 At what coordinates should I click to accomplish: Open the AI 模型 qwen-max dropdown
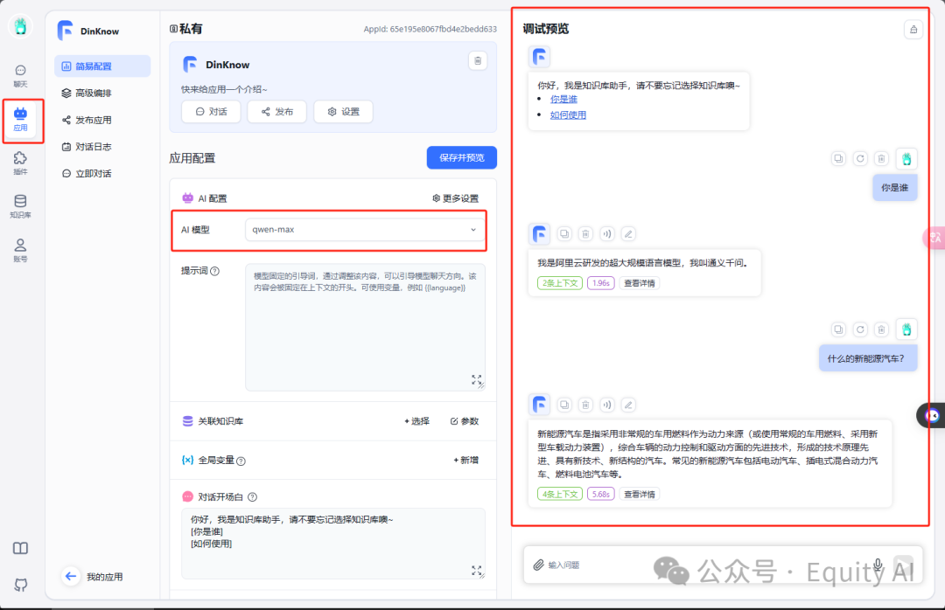365,230
